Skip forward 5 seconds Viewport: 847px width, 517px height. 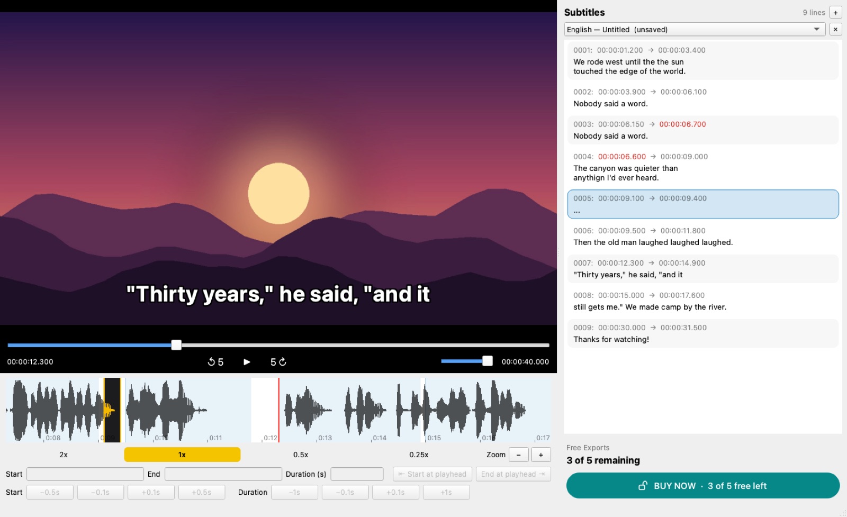278,362
